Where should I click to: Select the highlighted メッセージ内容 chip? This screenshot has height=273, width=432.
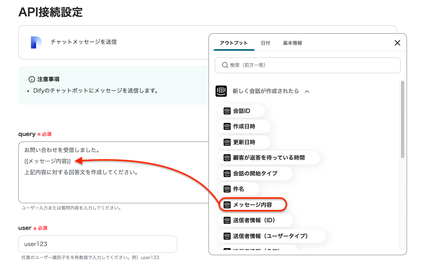(252, 204)
